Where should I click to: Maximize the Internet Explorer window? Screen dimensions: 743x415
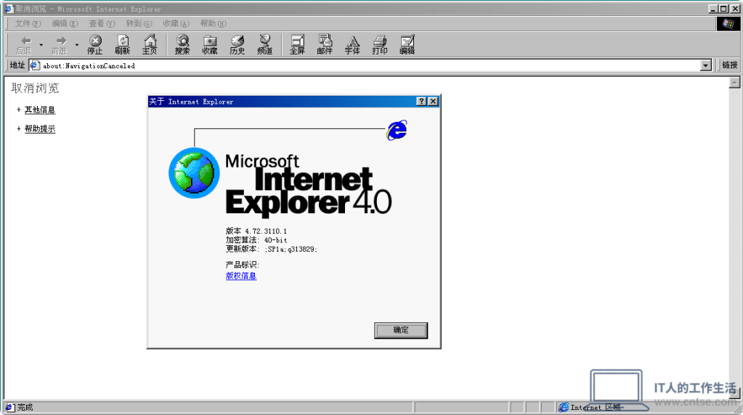[724, 9]
